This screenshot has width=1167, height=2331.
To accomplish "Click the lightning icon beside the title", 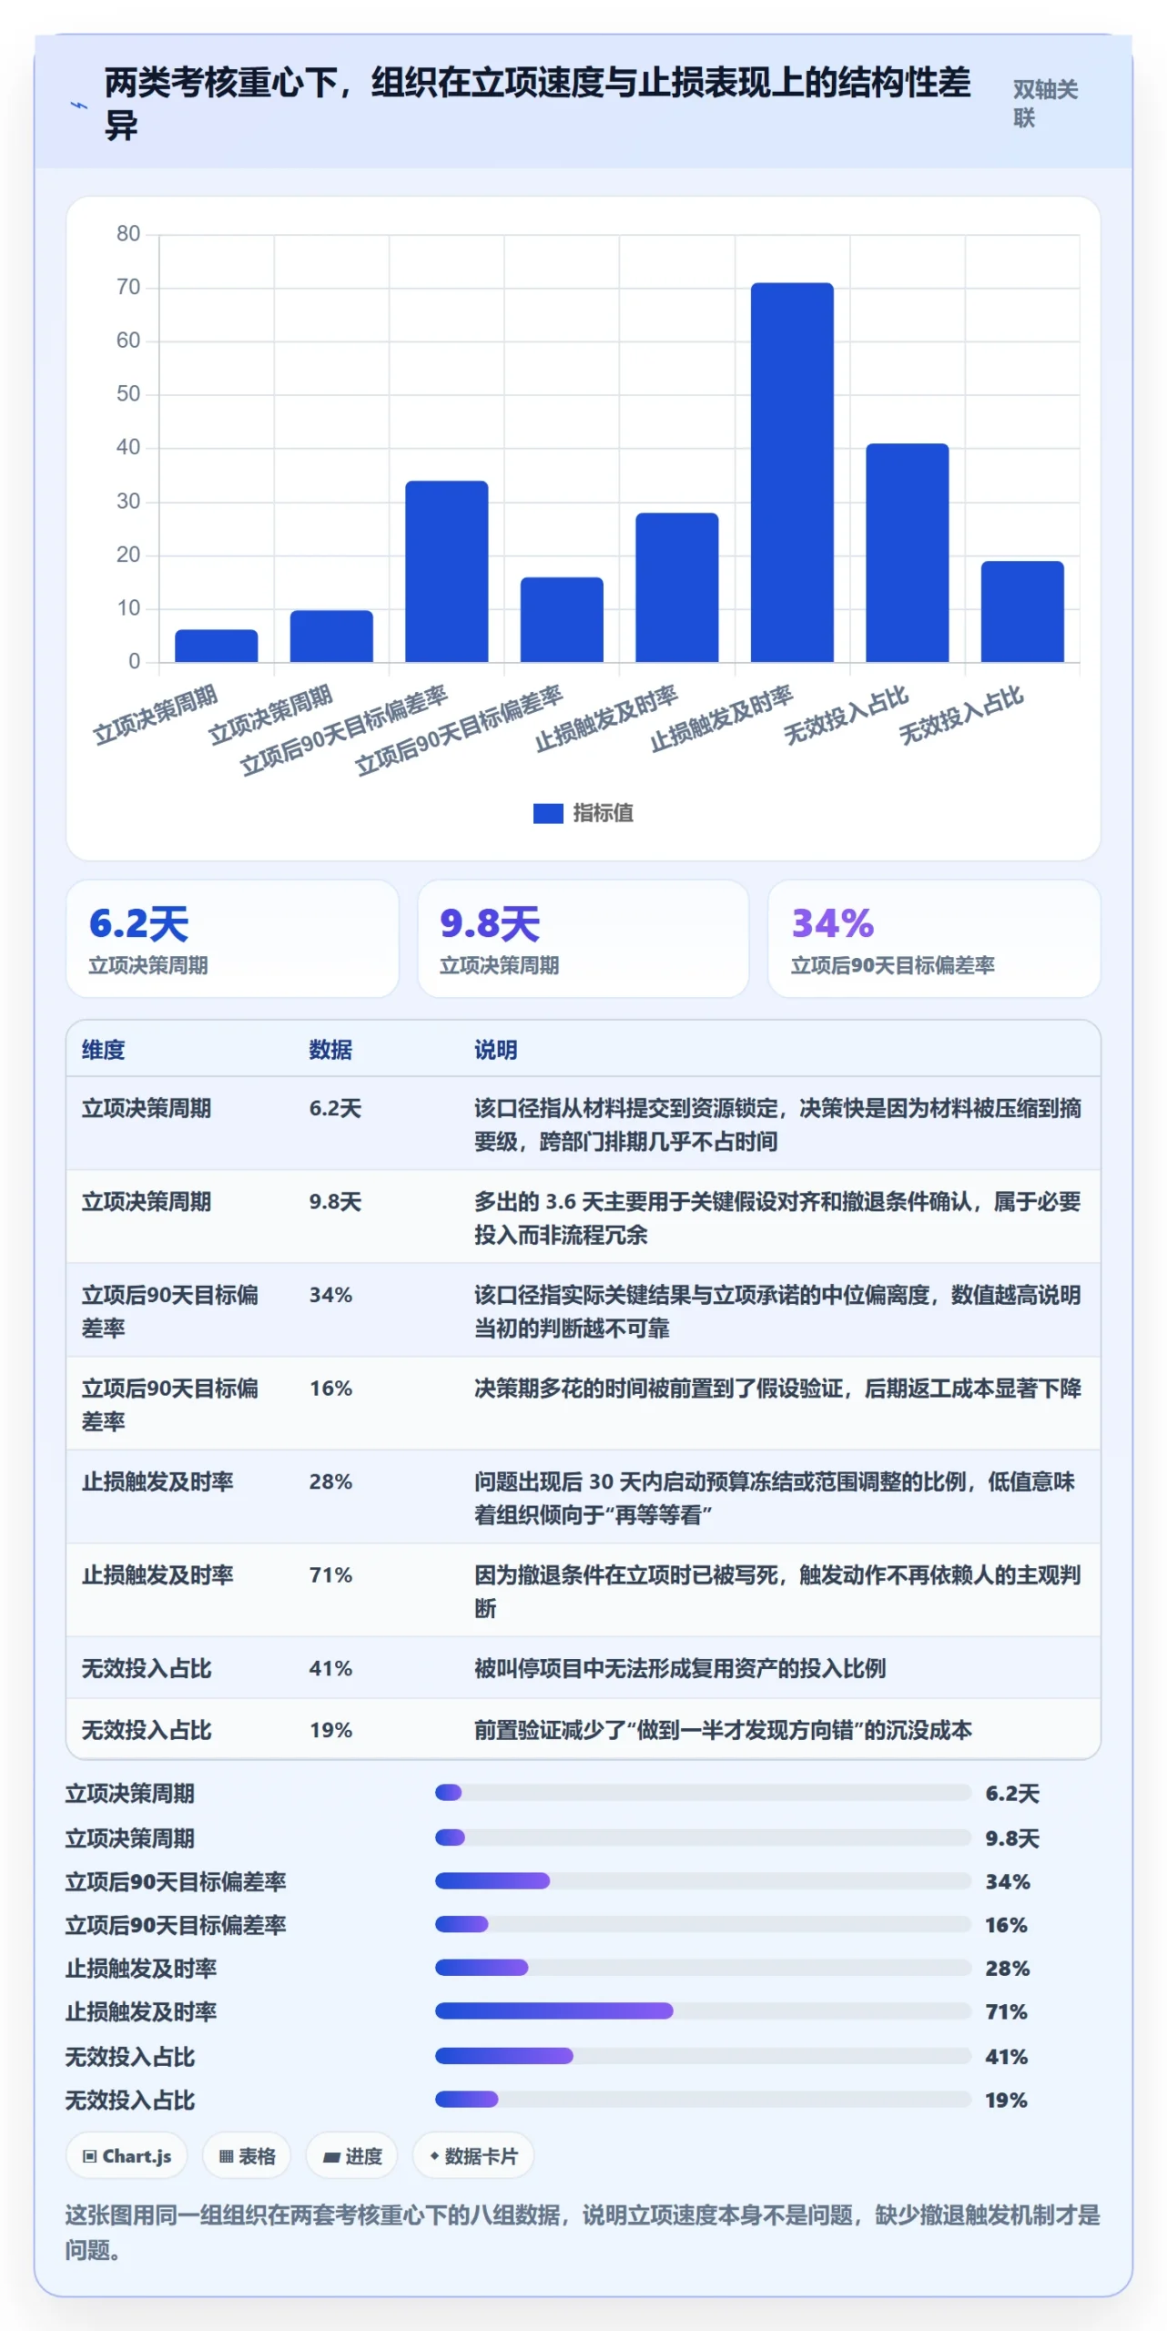I will tap(79, 105).
